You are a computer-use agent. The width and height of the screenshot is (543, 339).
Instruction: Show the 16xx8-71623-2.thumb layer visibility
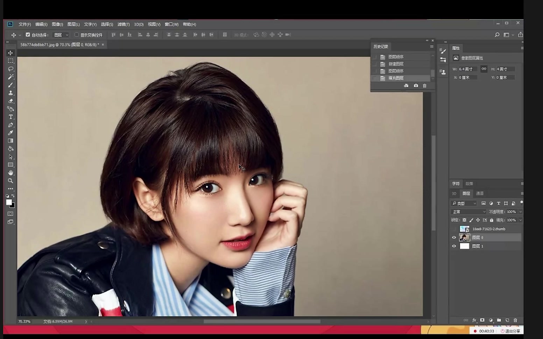point(454,229)
